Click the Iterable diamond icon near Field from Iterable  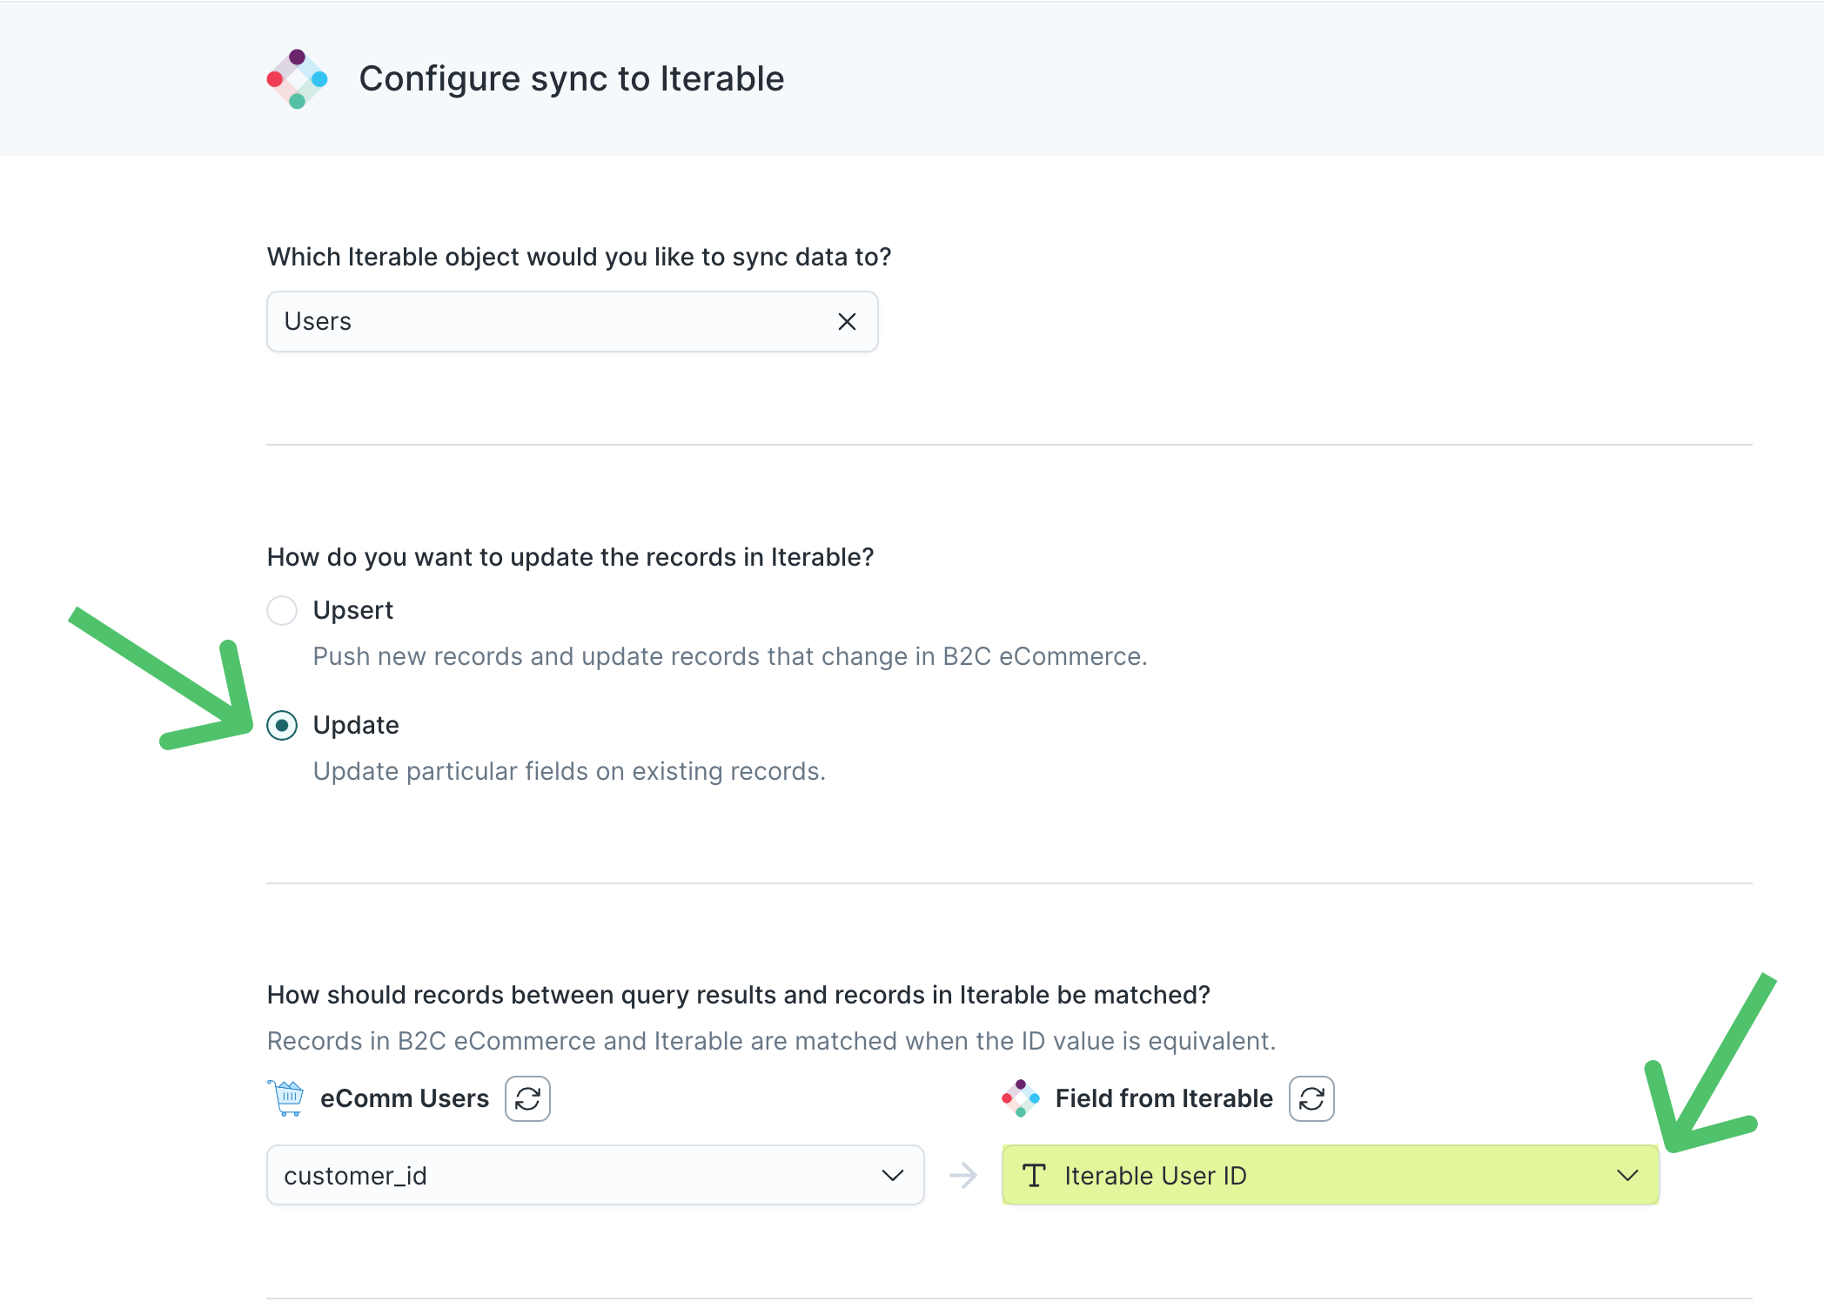coord(1021,1098)
